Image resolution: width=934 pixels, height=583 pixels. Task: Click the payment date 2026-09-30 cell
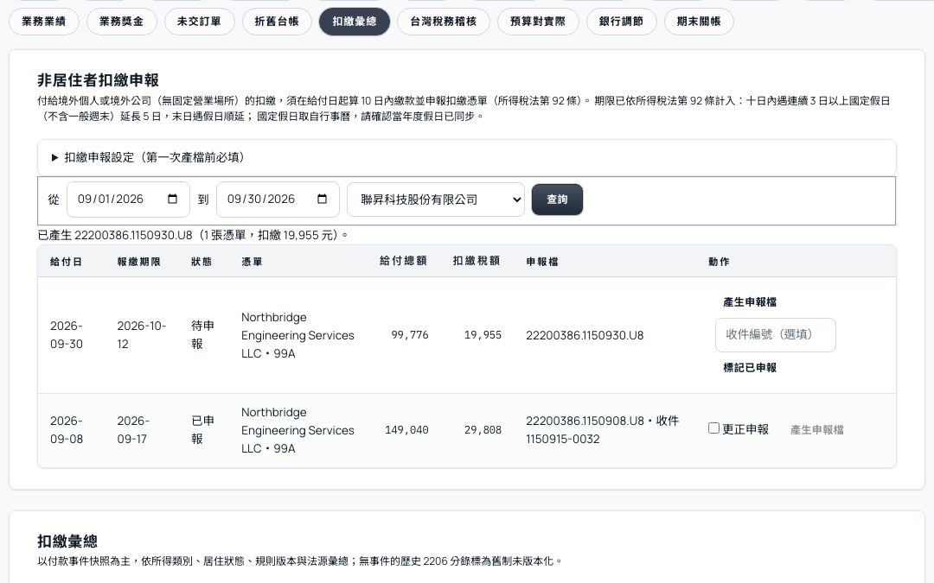tap(67, 335)
